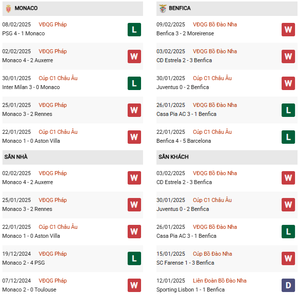Click the L badge for Inter Milan 3-0 Monaco
This screenshot has height=295, width=298.
[134, 83]
